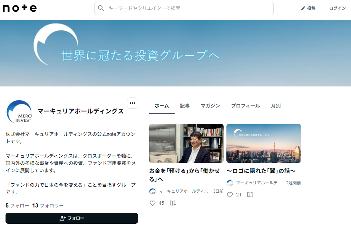Image resolution: width=351 pixels, height=231 pixels.
Task: View the 13 フォロワー followers list
Action: tap(48, 206)
